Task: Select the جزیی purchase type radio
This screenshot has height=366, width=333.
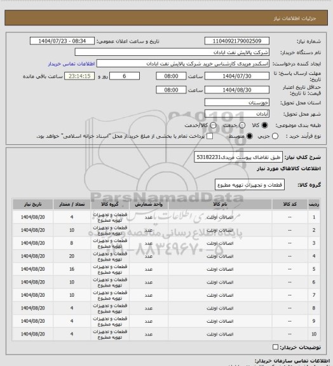Action: tap(275, 136)
